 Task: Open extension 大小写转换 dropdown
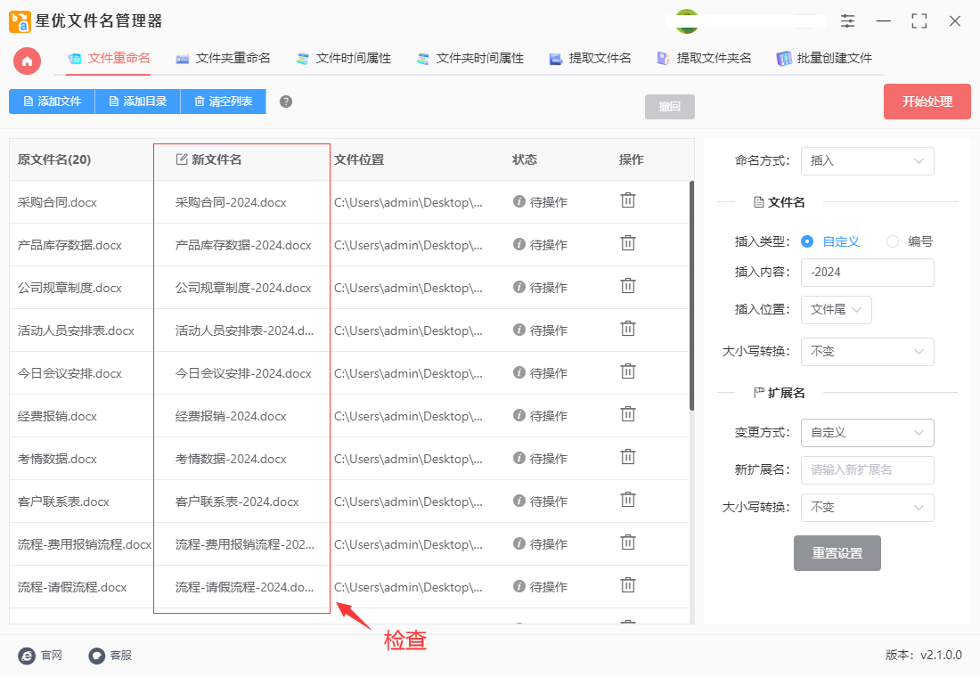(868, 508)
